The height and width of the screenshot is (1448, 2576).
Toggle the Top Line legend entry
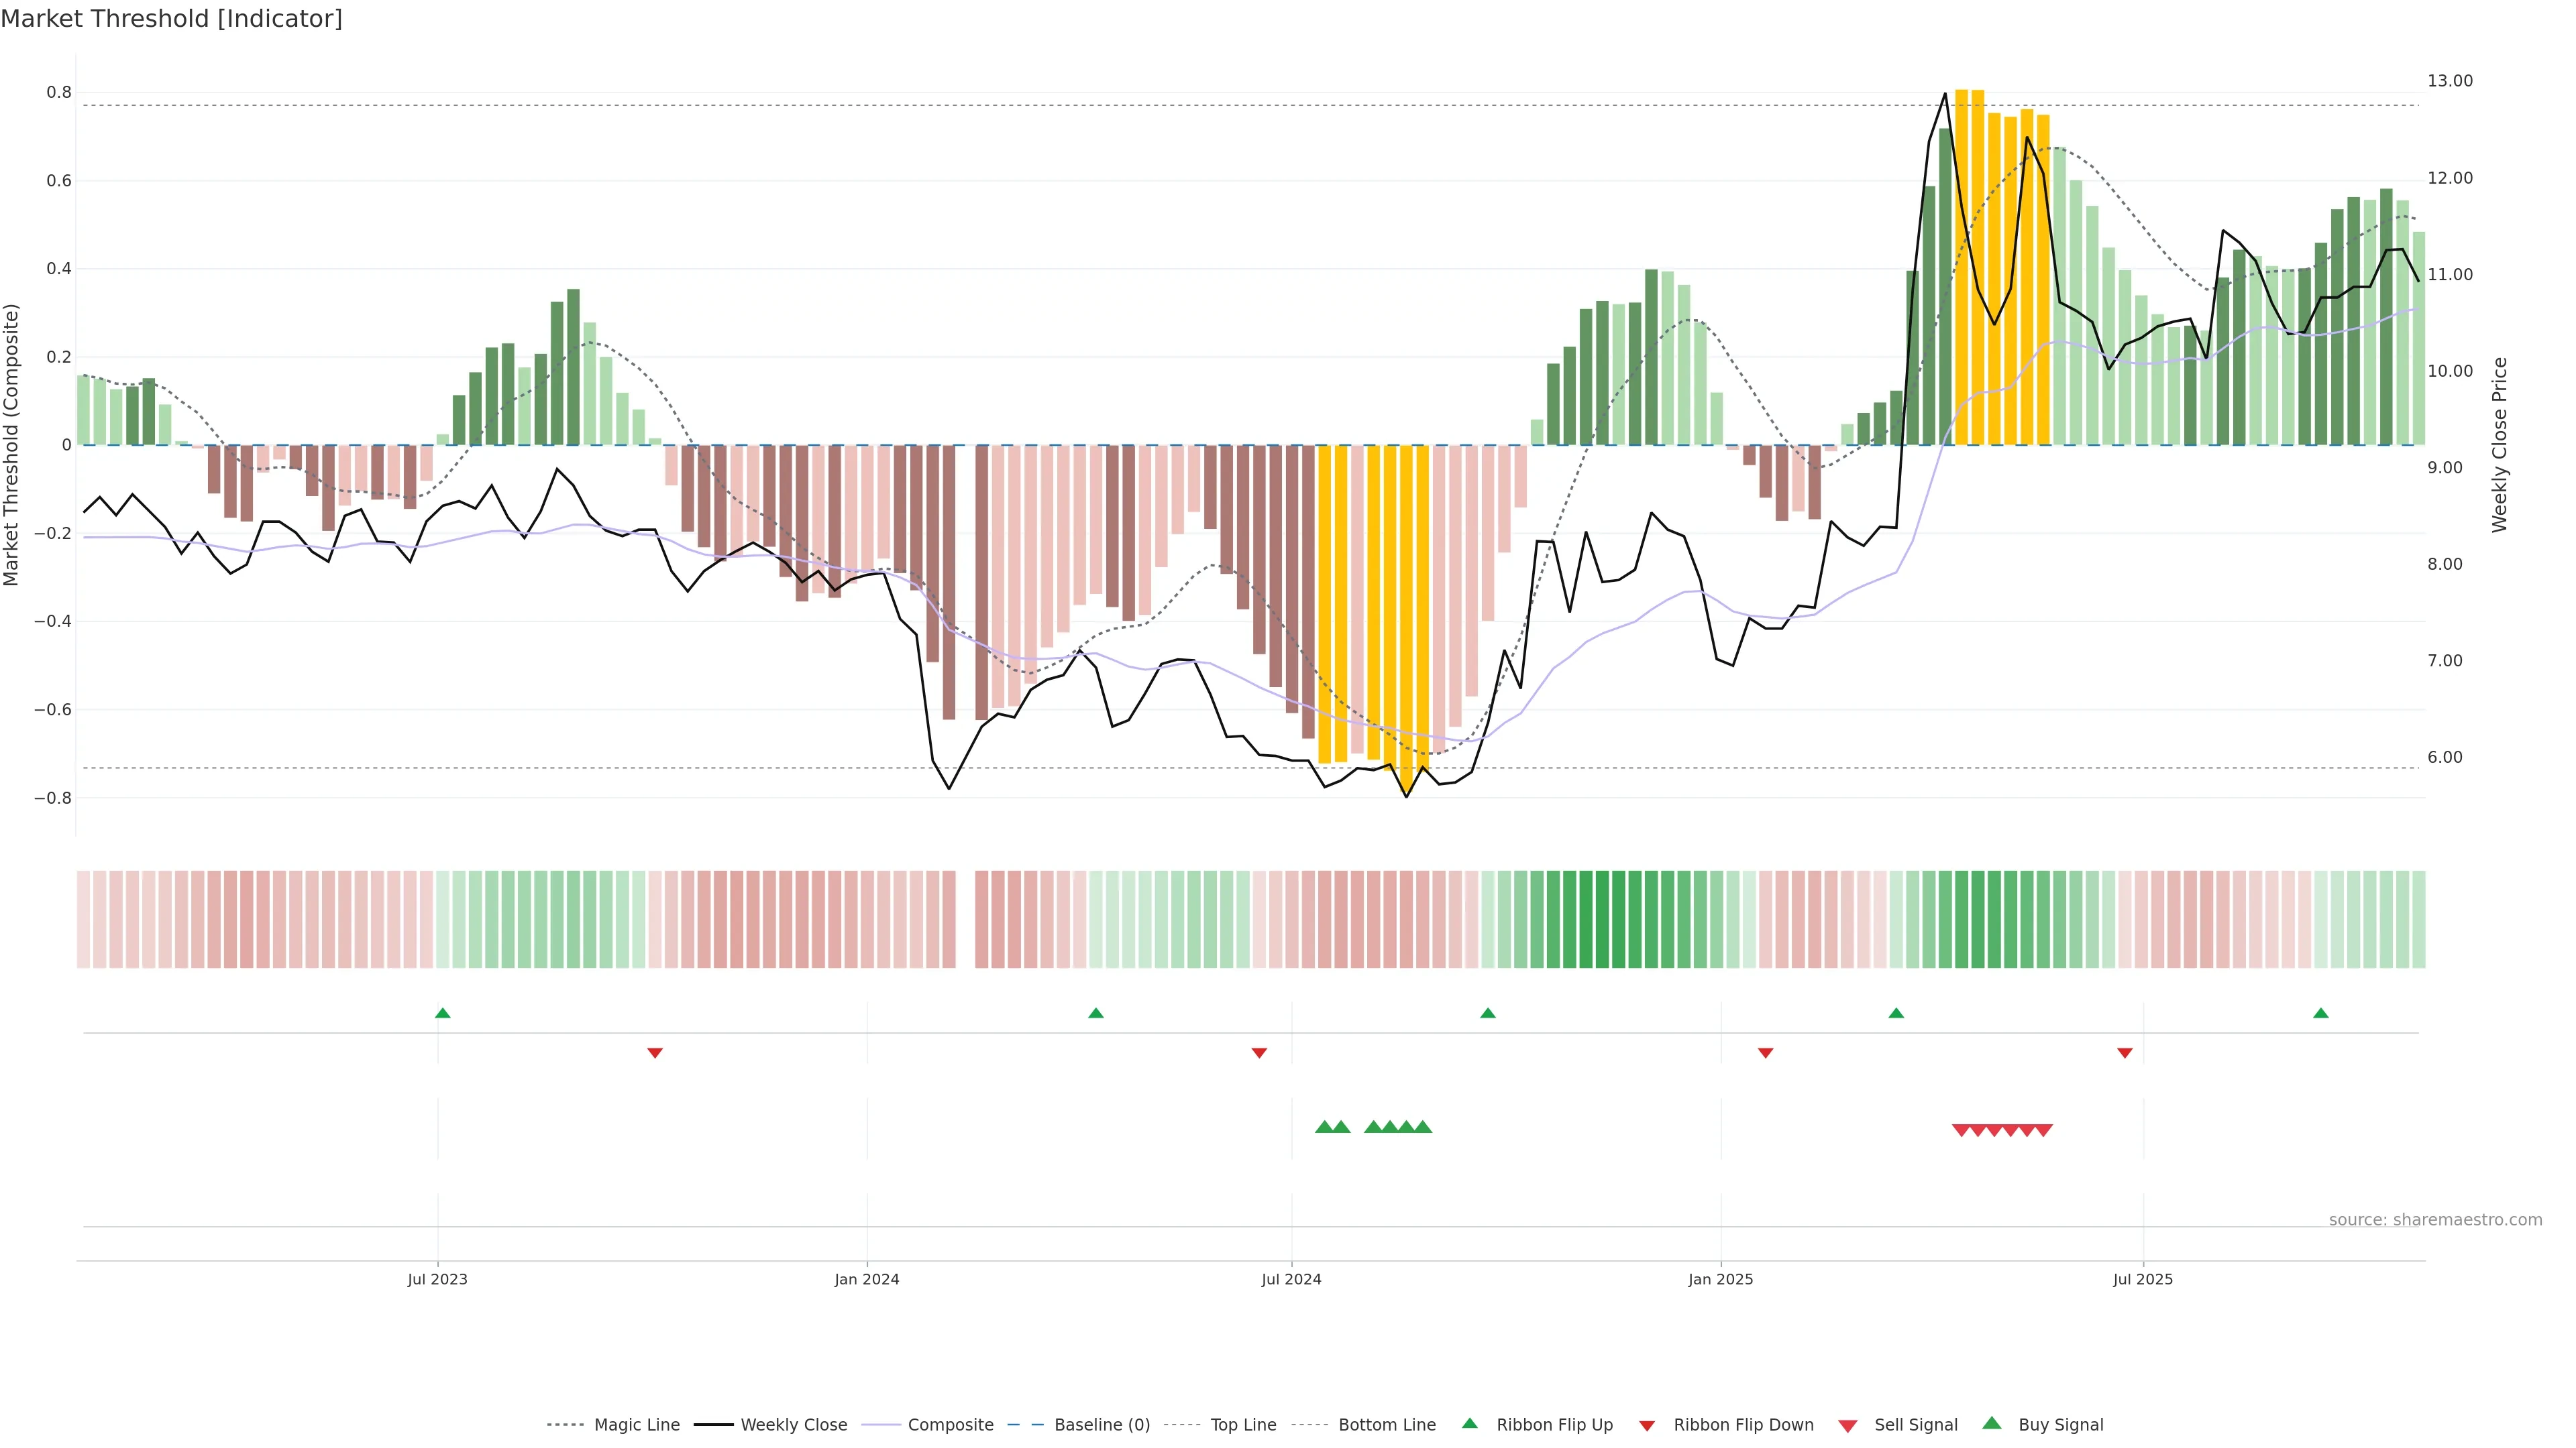click(x=1243, y=1425)
